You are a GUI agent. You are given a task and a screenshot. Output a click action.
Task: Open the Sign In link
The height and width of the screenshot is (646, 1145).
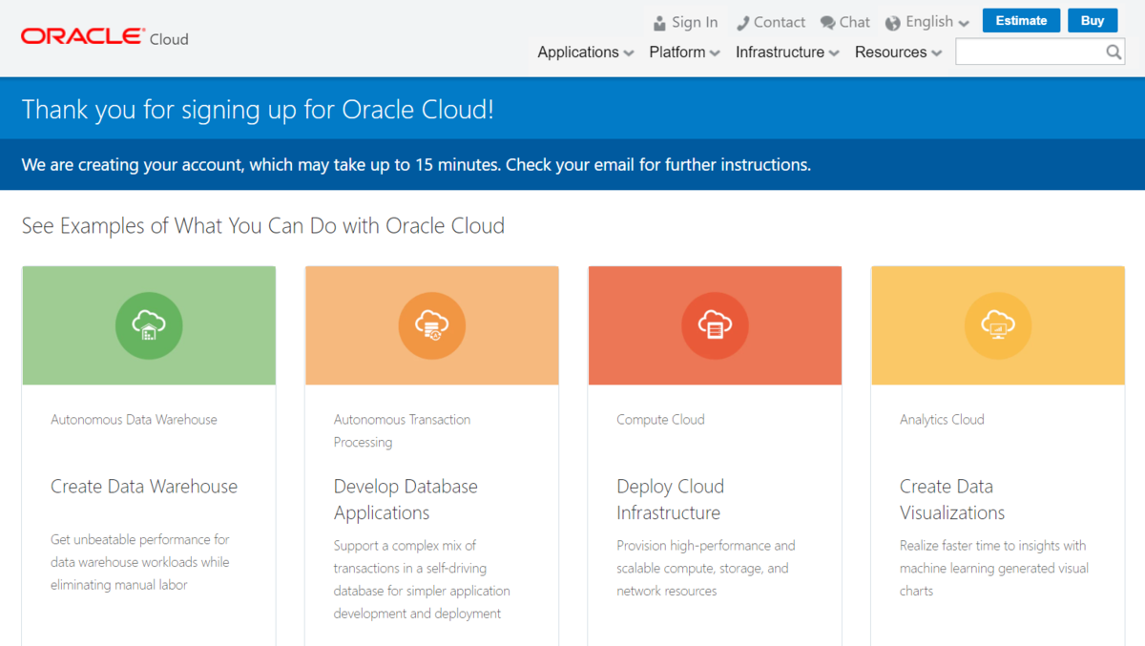coord(695,22)
